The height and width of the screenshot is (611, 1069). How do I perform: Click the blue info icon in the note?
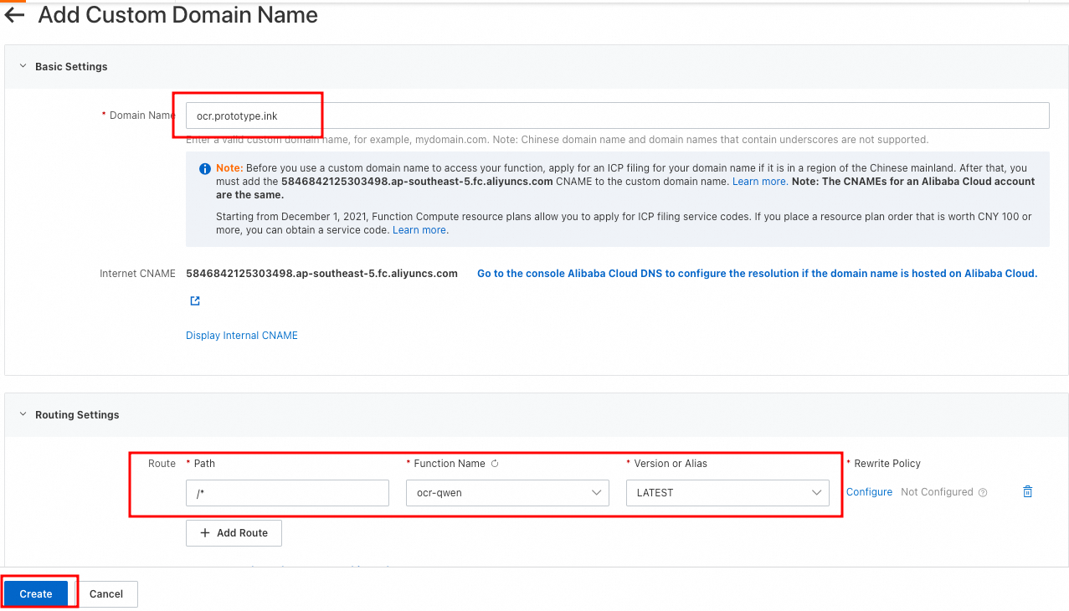[x=205, y=169]
